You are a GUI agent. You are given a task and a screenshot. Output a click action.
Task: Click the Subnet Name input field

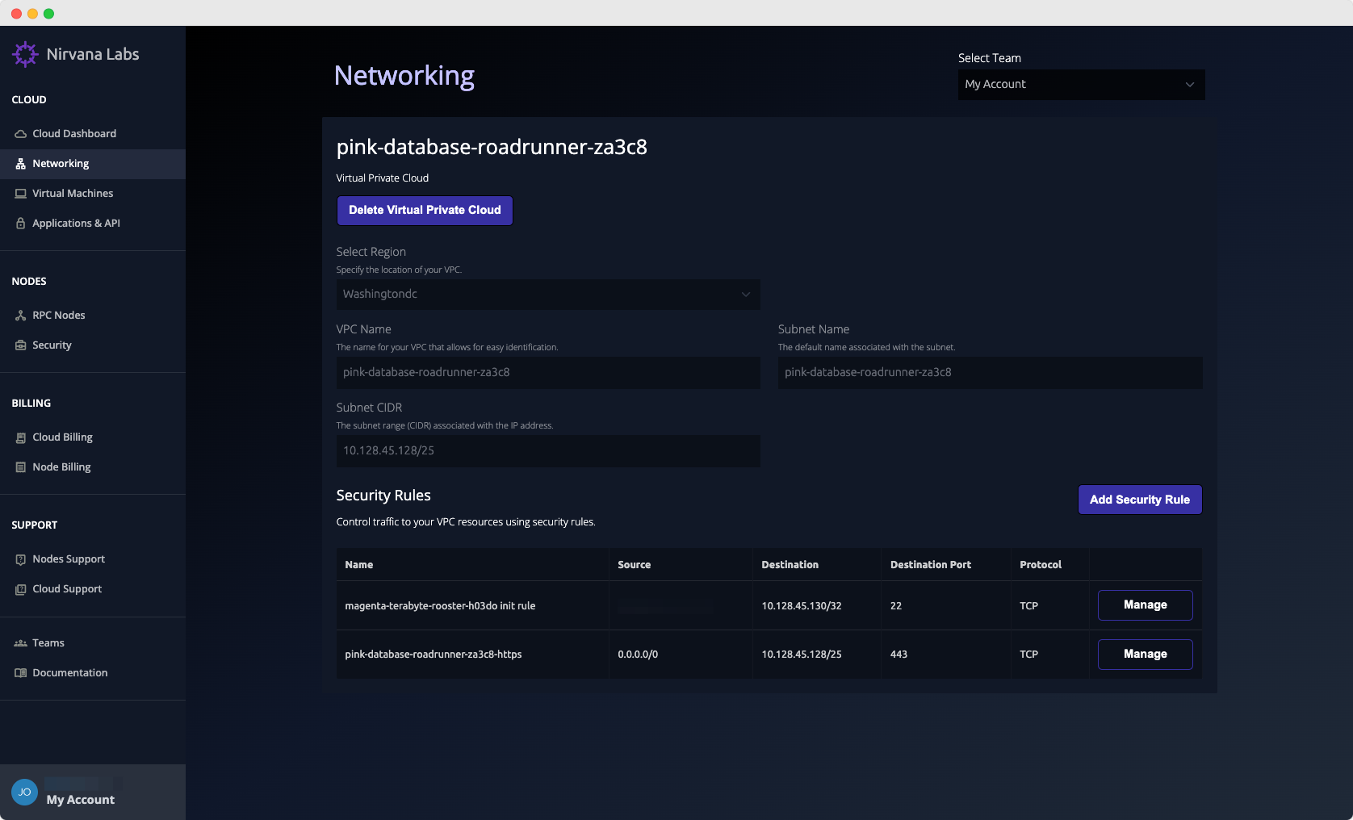coord(990,373)
